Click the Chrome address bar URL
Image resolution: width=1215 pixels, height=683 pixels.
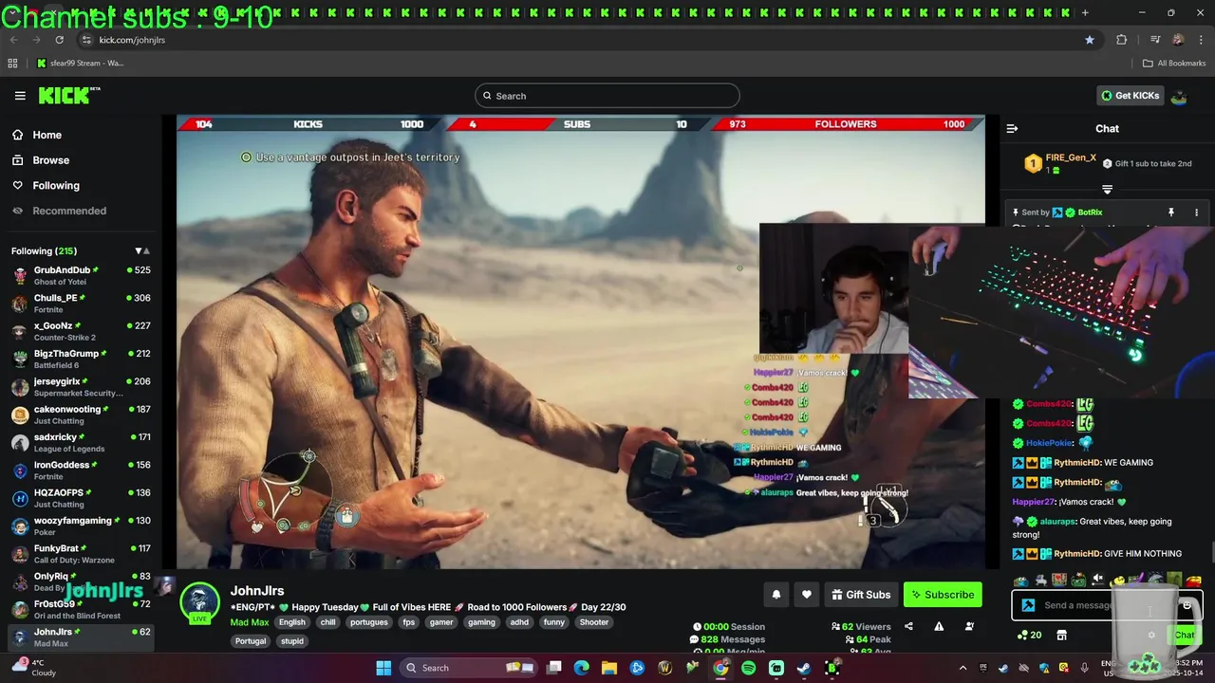tap(132, 40)
